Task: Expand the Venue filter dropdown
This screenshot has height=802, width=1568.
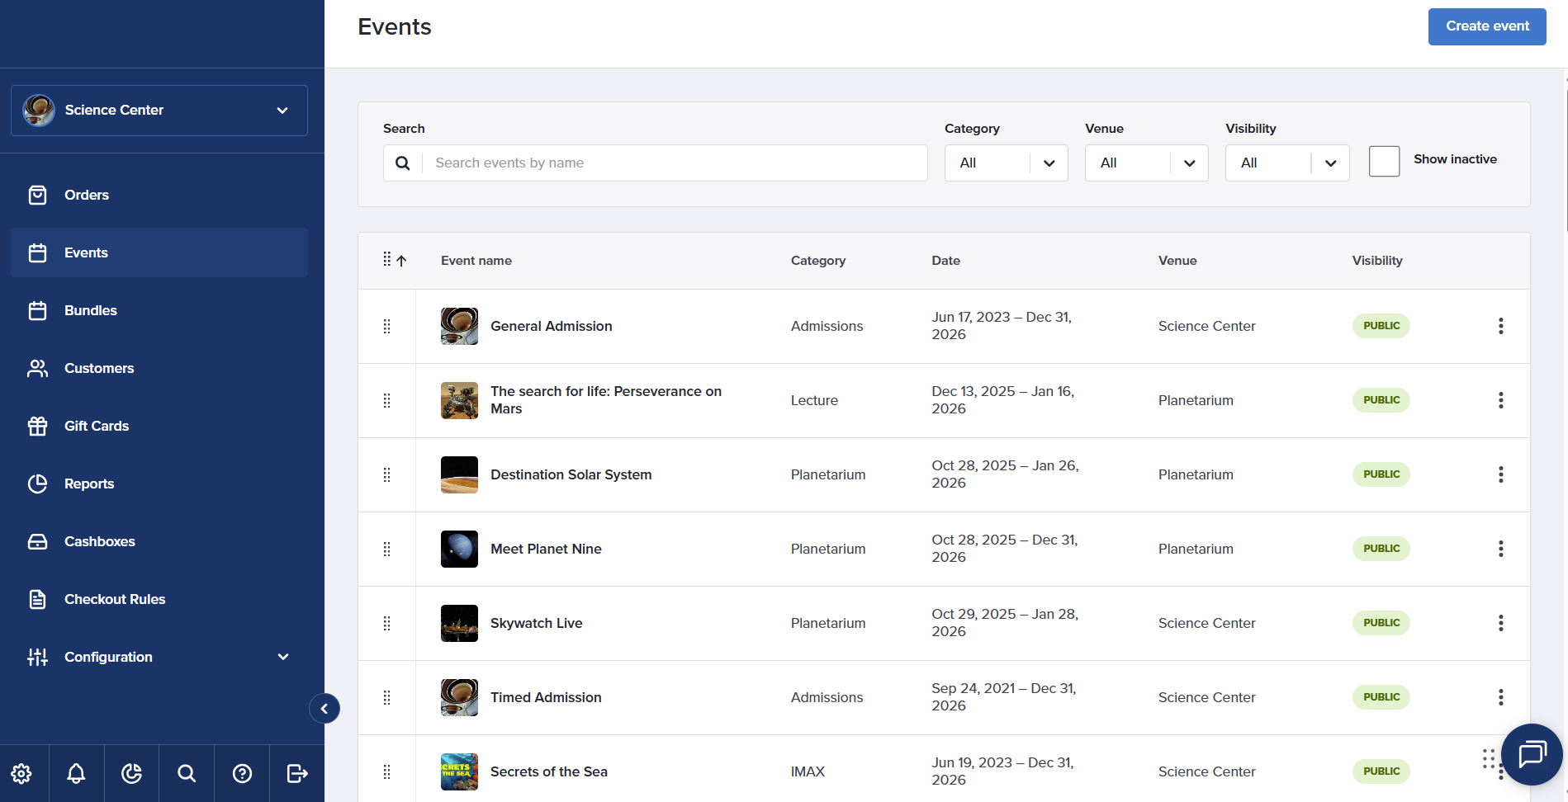Action: (1146, 163)
